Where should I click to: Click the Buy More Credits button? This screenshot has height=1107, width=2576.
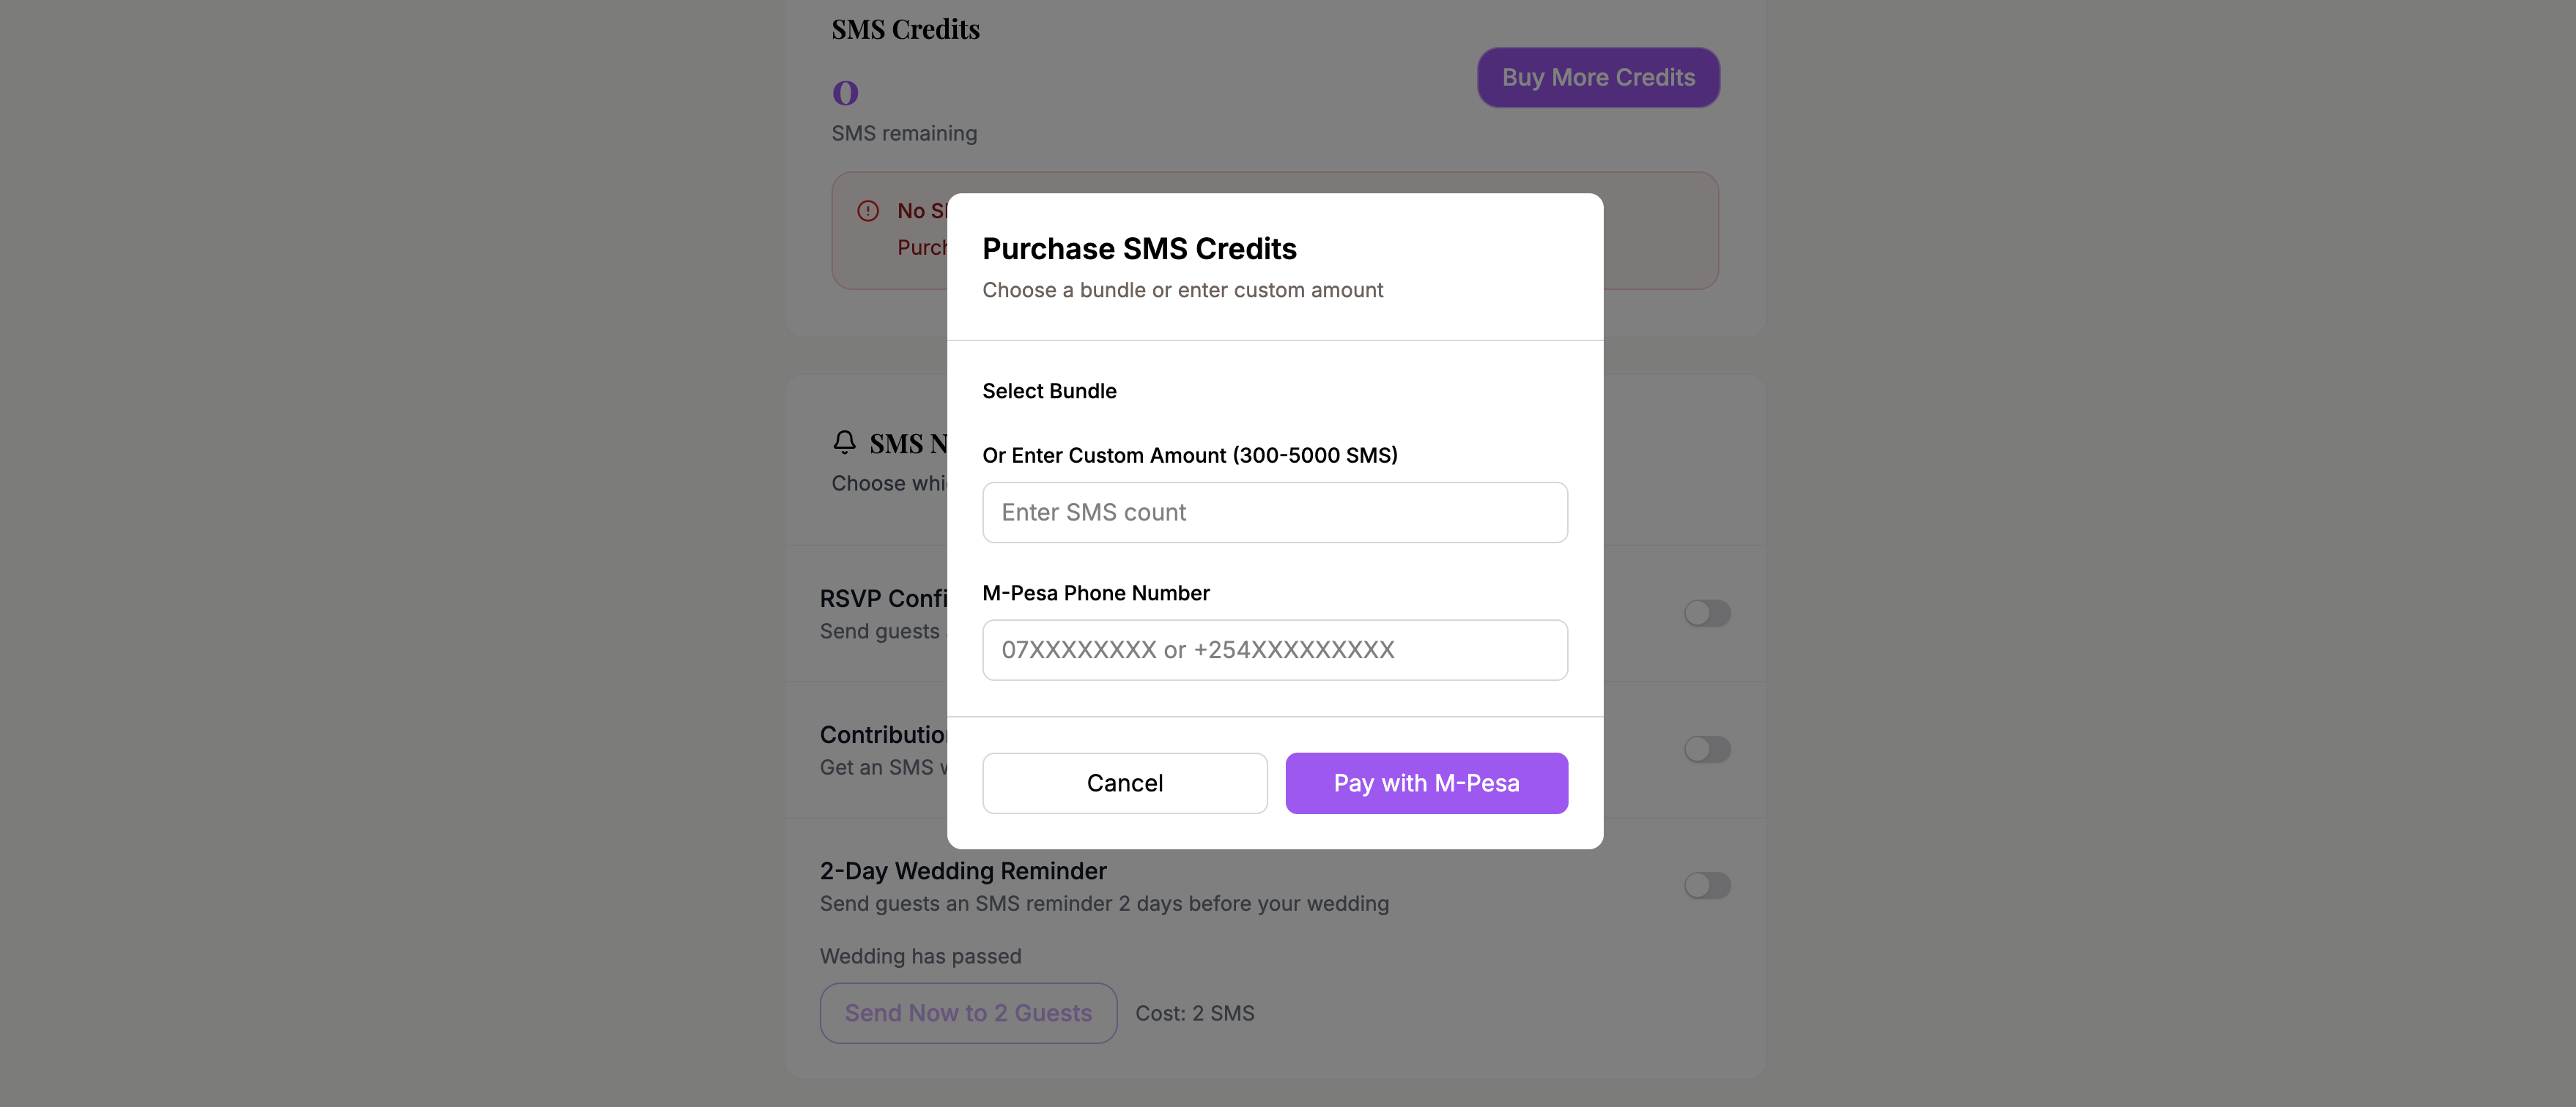tap(1597, 77)
